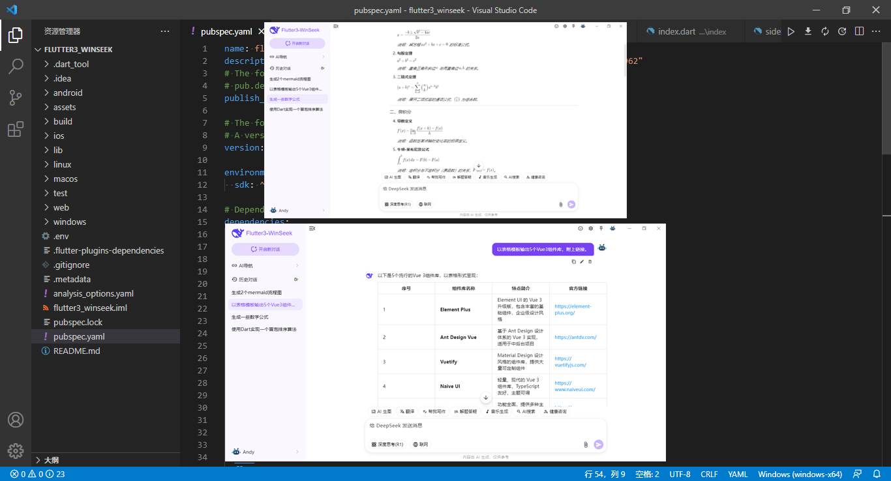Open the Search view in activity bar

point(16,66)
